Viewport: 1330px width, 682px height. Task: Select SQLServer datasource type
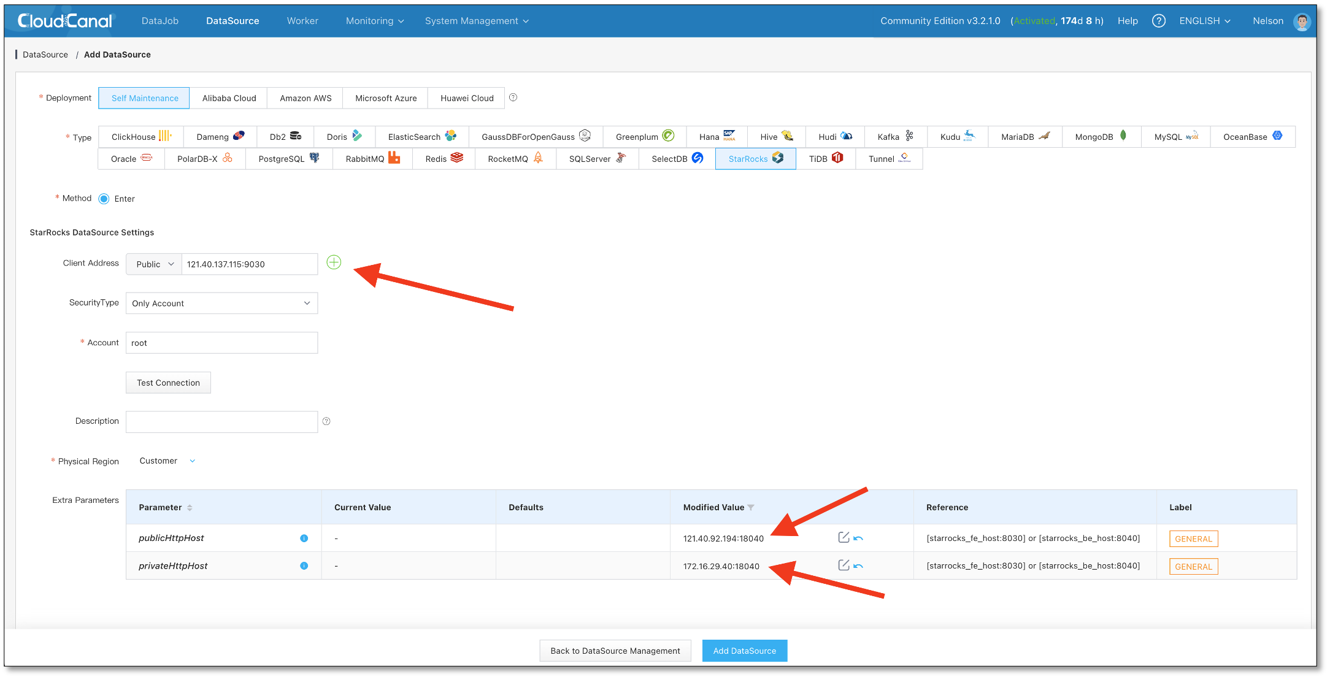(x=598, y=159)
